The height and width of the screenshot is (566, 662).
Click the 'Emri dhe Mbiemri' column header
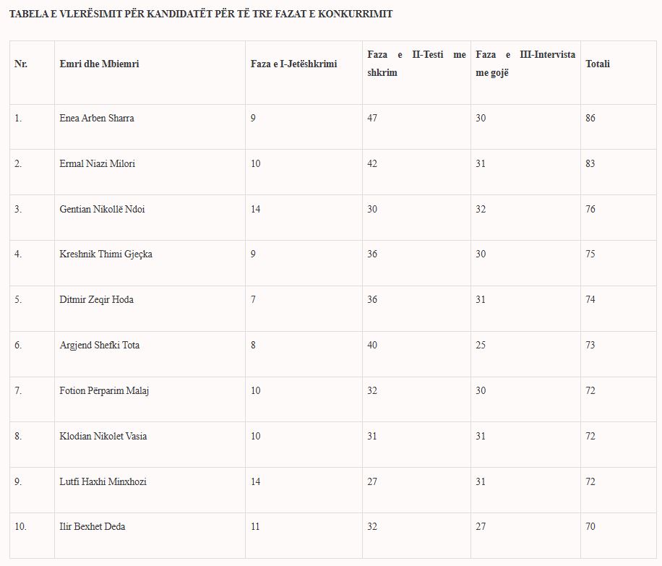(x=99, y=64)
